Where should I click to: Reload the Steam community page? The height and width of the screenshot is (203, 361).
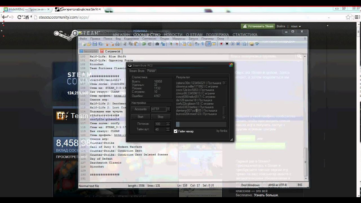coord(19,17)
